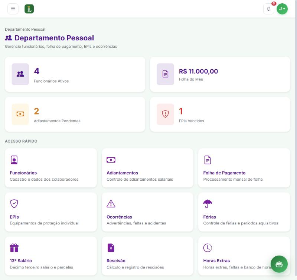Click the Adiantamentos Pendentes cash icon

click(x=20, y=114)
